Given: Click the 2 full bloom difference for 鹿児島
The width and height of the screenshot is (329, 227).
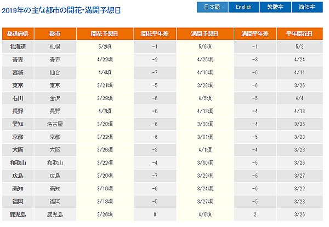Looking at the screenshot, I should (x=255, y=214).
